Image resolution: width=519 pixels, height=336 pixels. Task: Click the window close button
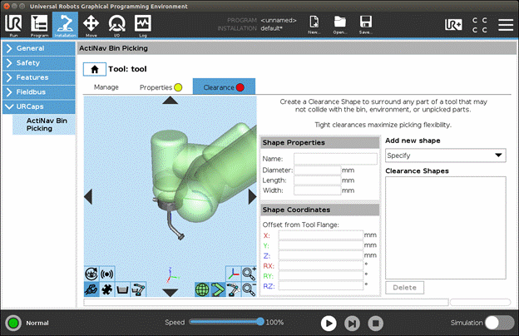7,7
